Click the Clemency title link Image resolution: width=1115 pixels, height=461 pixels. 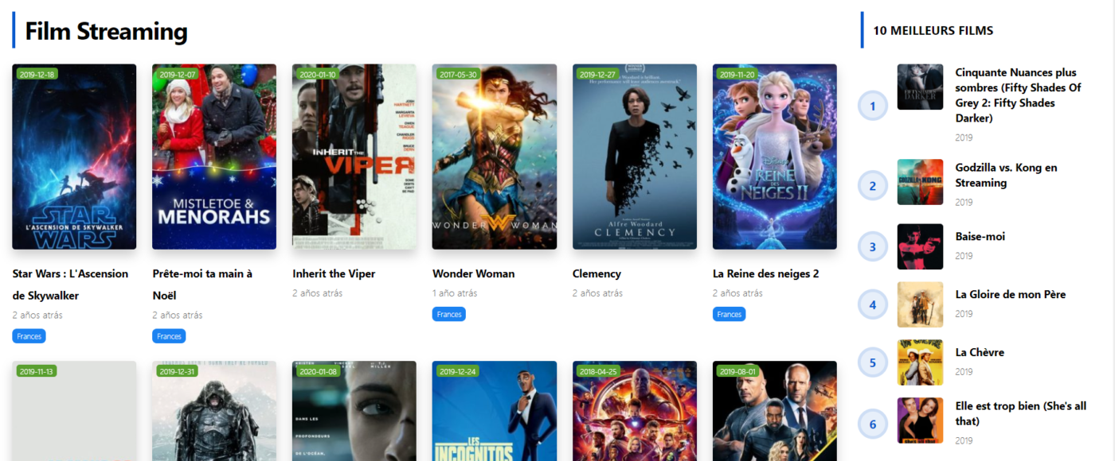pyautogui.click(x=597, y=273)
